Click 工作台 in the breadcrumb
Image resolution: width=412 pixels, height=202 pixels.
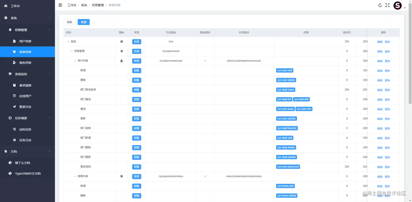(72, 5)
